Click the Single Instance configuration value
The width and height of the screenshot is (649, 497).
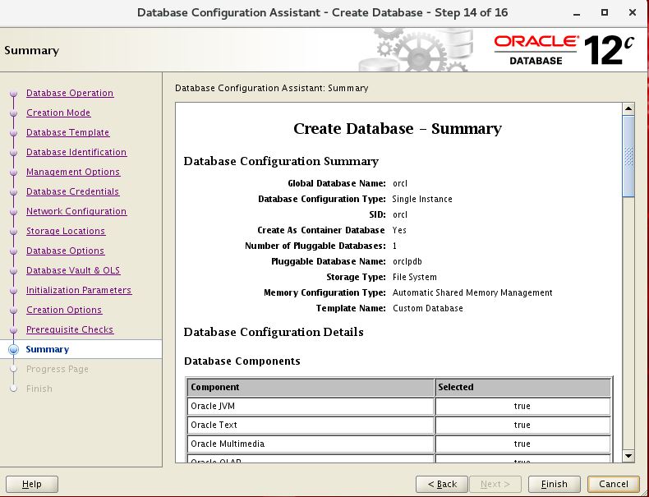(x=422, y=199)
